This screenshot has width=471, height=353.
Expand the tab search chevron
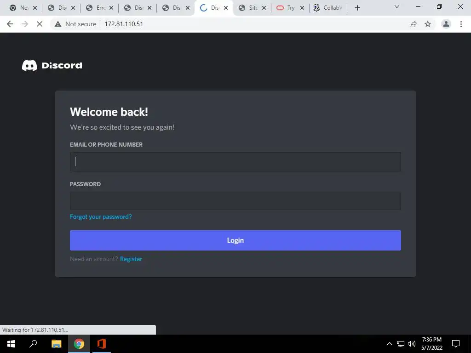point(397,6)
